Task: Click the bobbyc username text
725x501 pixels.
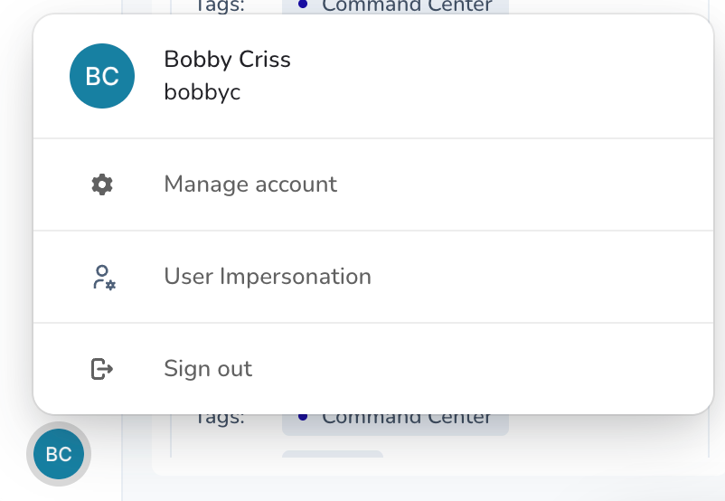Action: click(202, 92)
